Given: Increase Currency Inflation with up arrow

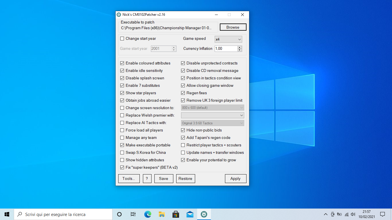Looking at the screenshot, I should tap(240, 47).
